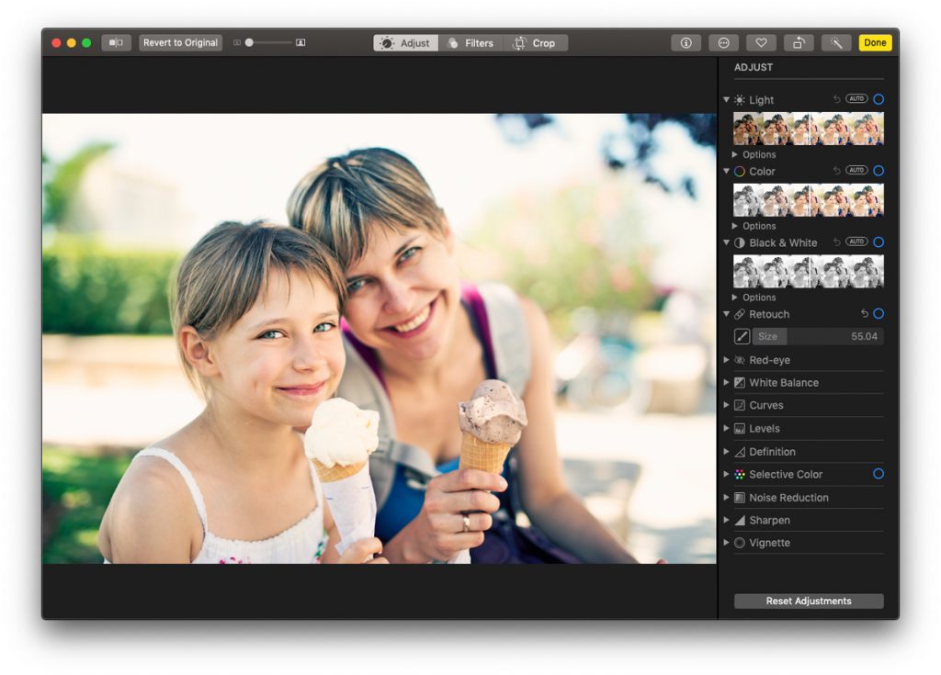Click AUTO button for Black & White
The width and height of the screenshot is (941, 675).
[856, 242]
